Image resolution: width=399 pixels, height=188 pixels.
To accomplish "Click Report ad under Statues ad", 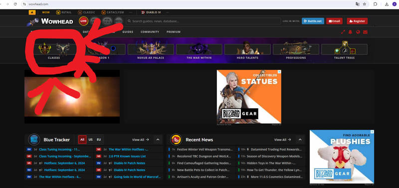I will (x=276, y=125).
